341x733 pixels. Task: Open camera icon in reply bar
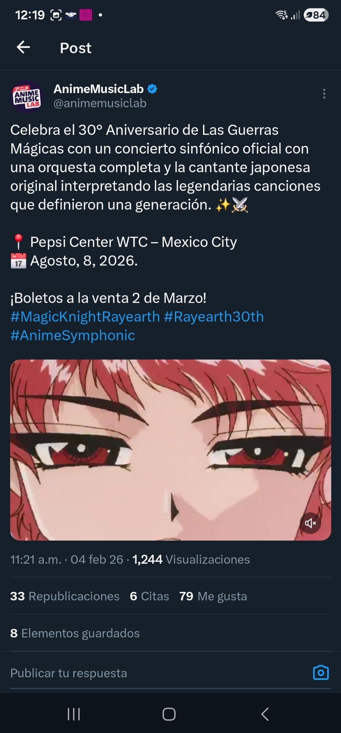(x=321, y=673)
